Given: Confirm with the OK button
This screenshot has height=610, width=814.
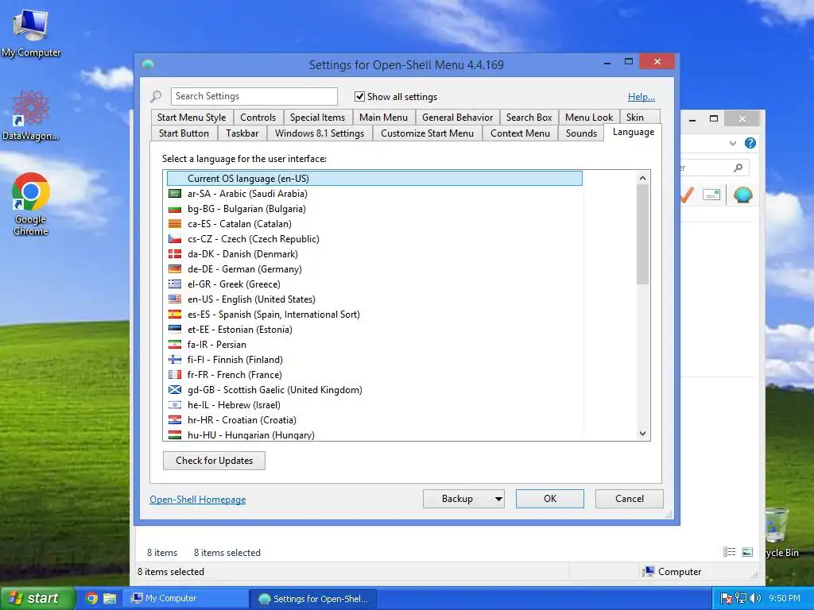Looking at the screenshot, I should 550,499.
